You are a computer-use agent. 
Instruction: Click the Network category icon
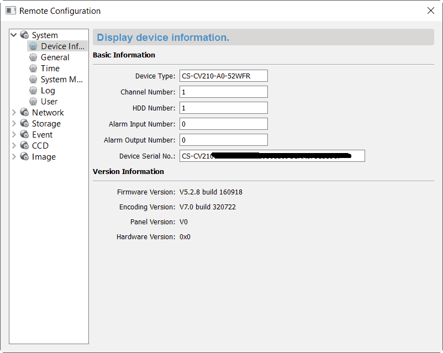(x=24, y=113)
